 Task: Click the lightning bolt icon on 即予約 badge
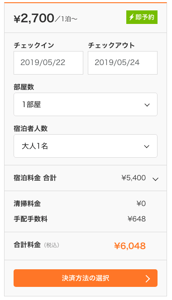click(x=131, y=17)
